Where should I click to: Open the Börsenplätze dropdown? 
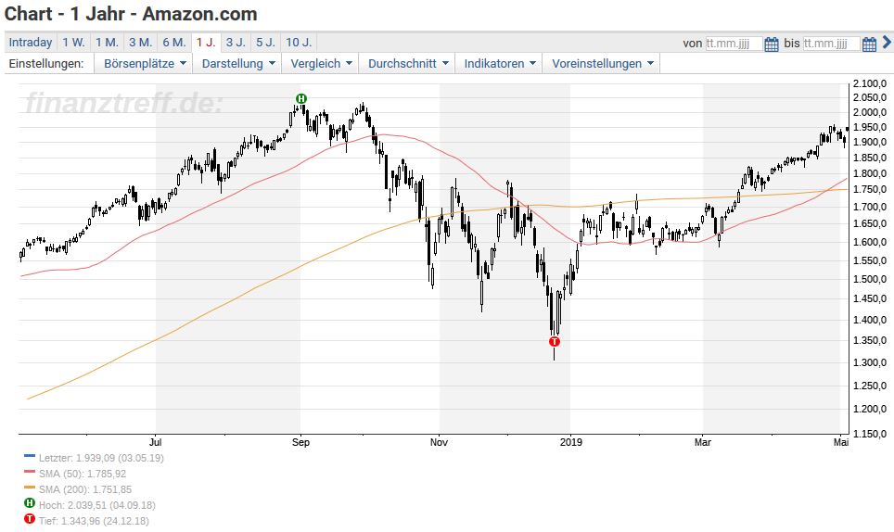point(145,64)
